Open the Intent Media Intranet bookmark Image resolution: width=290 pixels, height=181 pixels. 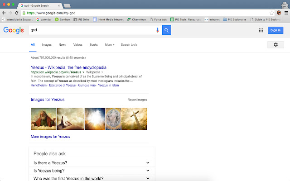click(108, 19)
